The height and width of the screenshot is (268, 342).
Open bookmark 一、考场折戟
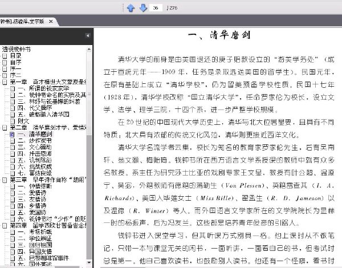click(35, 232)
